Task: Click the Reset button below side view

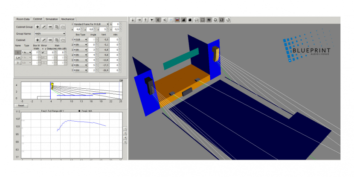Action: (21, 106)
